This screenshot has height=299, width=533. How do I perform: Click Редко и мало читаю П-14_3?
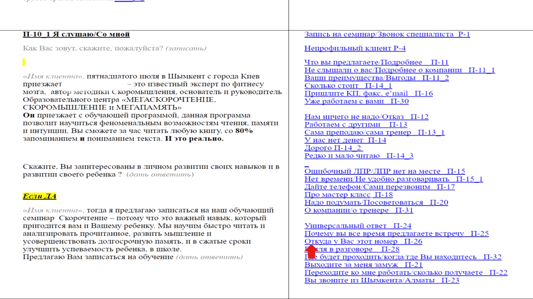coord(359,156)
